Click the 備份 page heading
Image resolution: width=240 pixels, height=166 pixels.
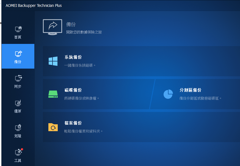71,24
